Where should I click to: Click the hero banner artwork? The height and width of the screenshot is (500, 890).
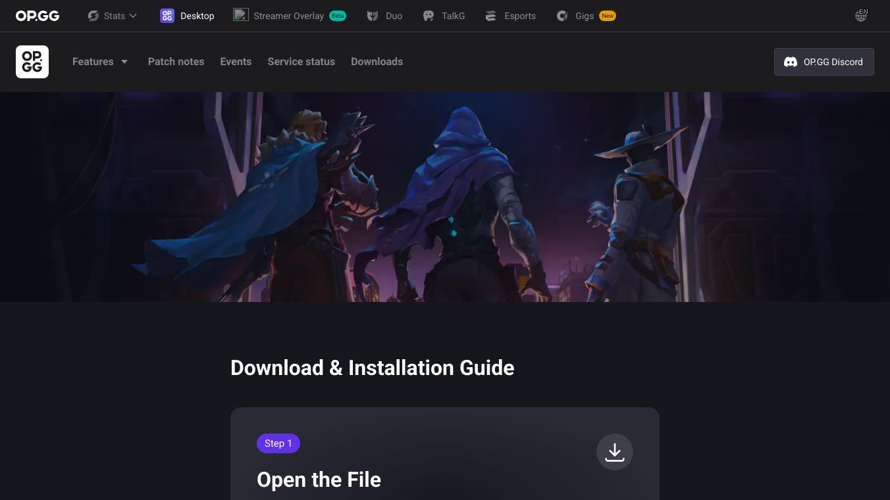pos(445,197)
